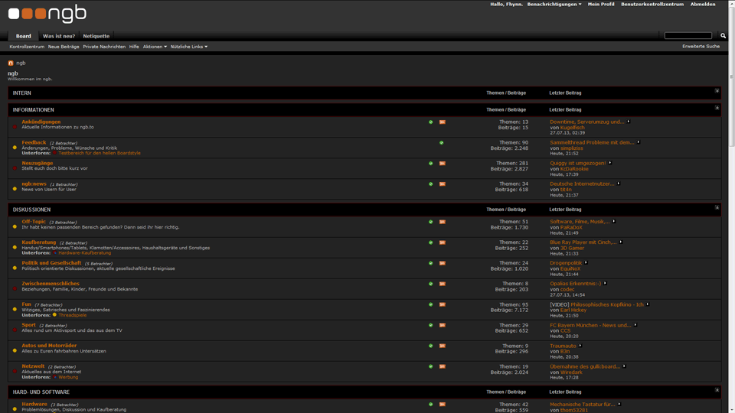Click the ngb logo in the header
Viewport: 735px width, 413px height.
pyautogui.click(x=47, y=14)
